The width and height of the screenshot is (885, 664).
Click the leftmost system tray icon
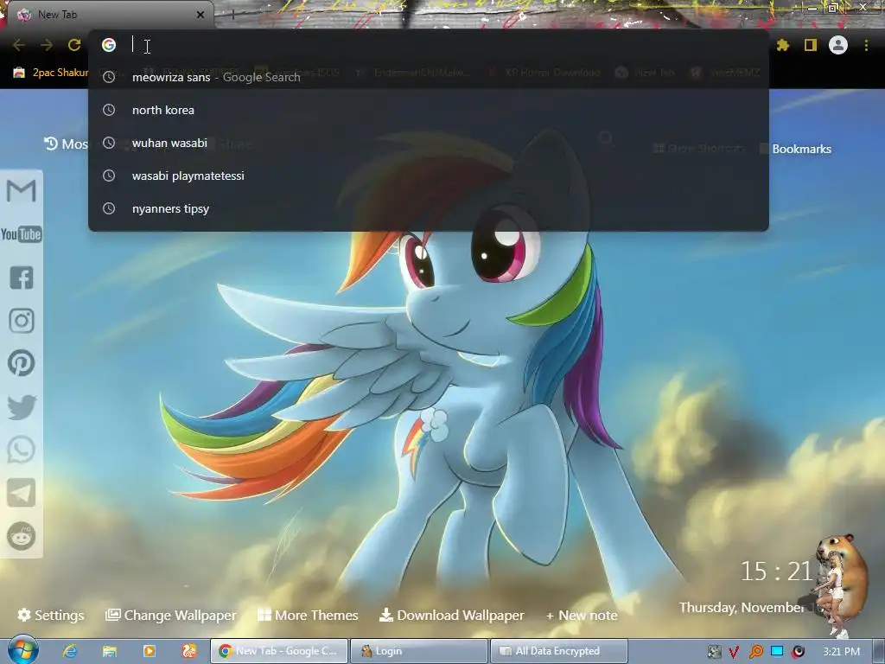point(715,652)
